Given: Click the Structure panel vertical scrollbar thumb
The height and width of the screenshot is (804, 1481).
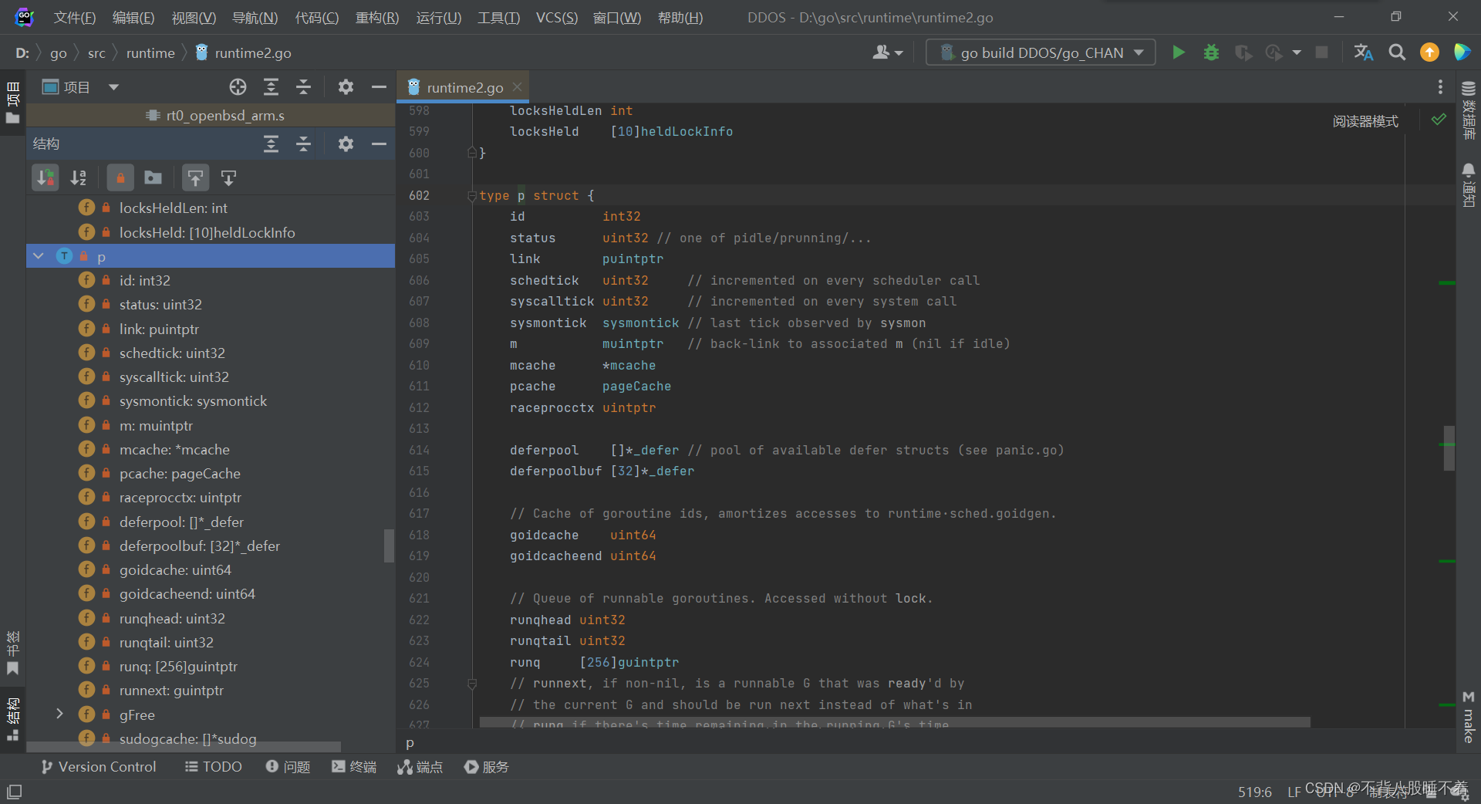Looking at the screenshot, I should click(389, 546).
